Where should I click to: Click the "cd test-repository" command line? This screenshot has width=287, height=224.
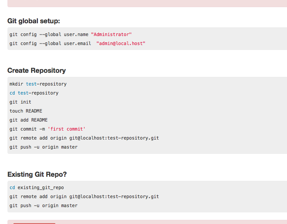click(x=34, y=93)
